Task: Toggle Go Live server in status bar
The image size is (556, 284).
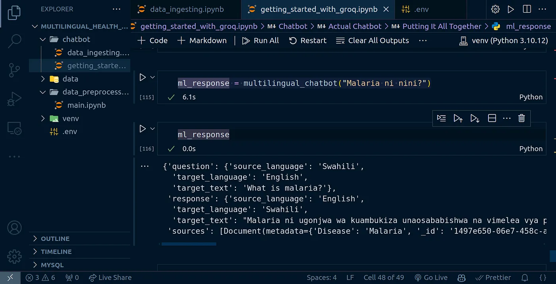Action: coord(431,278)
